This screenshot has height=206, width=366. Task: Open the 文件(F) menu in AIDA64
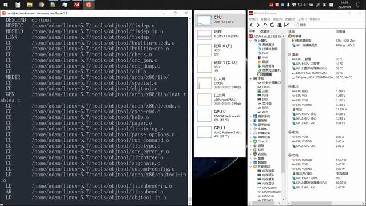click(253, 19)
